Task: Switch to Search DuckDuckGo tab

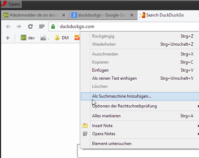Action: (x=168, y=15)
